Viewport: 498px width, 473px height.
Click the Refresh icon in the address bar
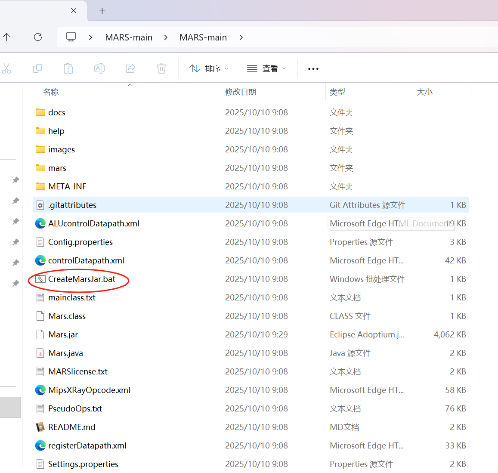(38, 37)
